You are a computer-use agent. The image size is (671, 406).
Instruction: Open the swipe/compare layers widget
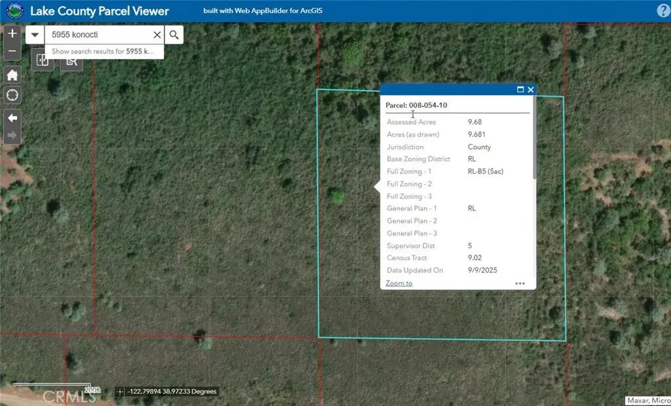pos(43,60)
